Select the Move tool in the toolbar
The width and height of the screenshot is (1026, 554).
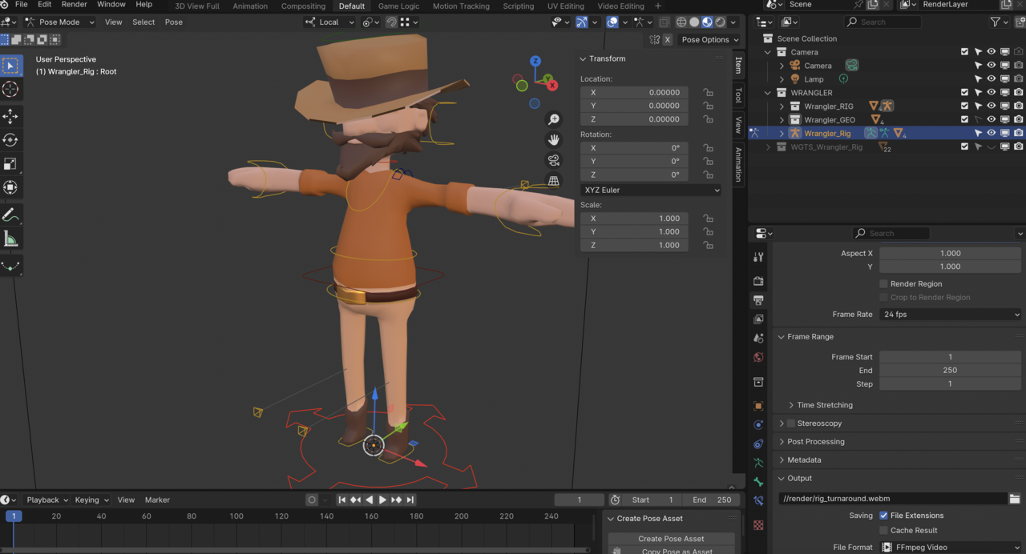pos(10,116)
